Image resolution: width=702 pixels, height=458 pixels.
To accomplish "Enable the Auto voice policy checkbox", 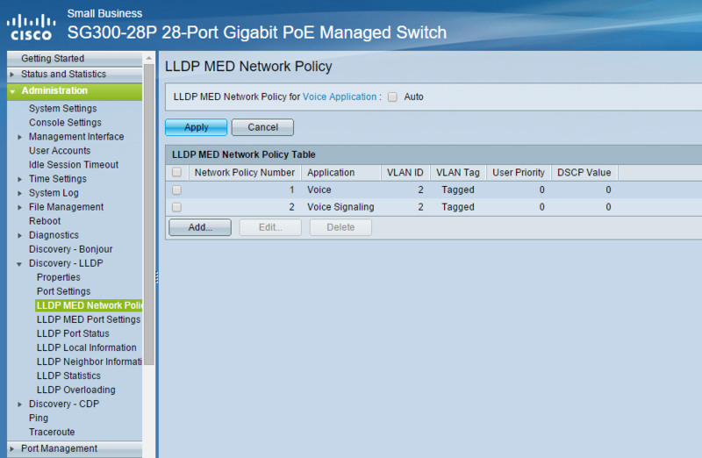I will [x=393, y=97].
